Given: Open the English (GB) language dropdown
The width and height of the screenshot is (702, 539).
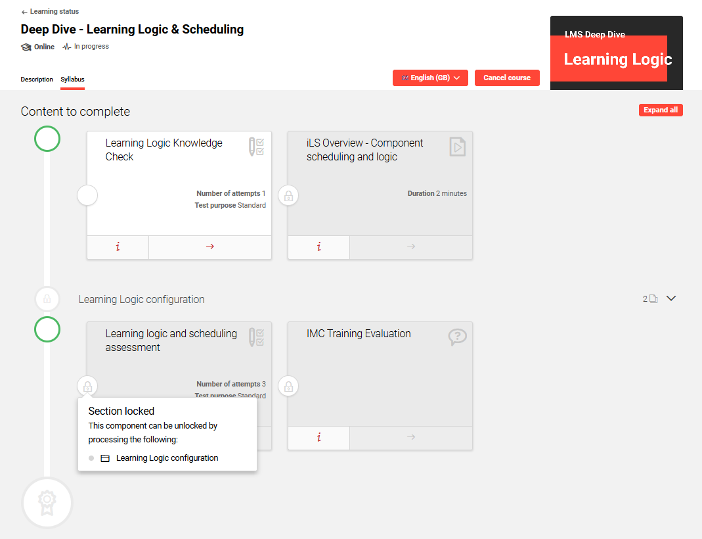Looking at the screenshot, I should click(x=430, y=78).
